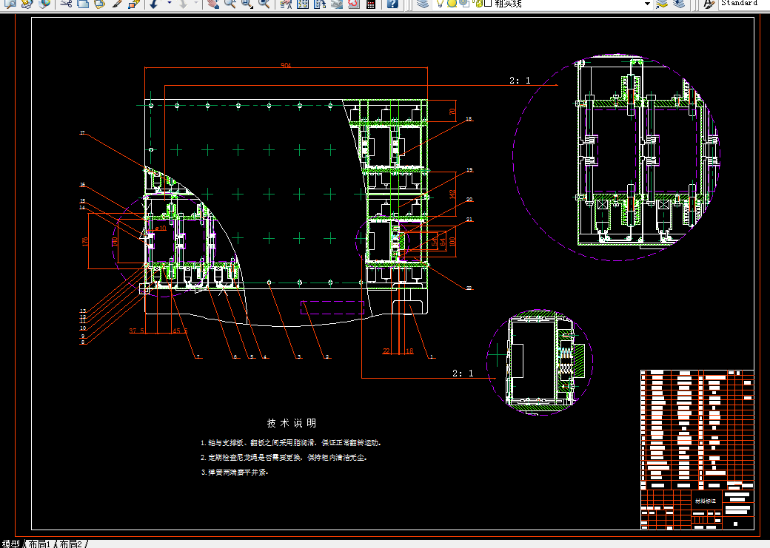The width and height of the screenshot is (770, 548).
Task: Select the Pan hand tool
Action: tap(212, 4)
